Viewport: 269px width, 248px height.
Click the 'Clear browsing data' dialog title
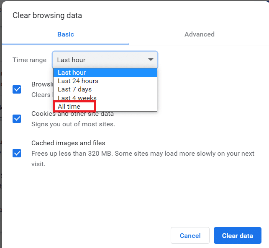pyautogui.click(x=47, y=16)
